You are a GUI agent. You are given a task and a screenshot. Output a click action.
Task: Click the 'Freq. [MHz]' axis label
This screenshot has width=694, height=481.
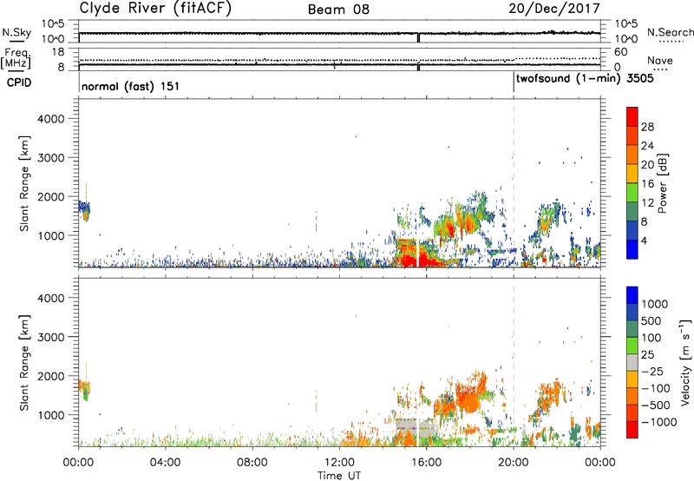pos(16,59)
